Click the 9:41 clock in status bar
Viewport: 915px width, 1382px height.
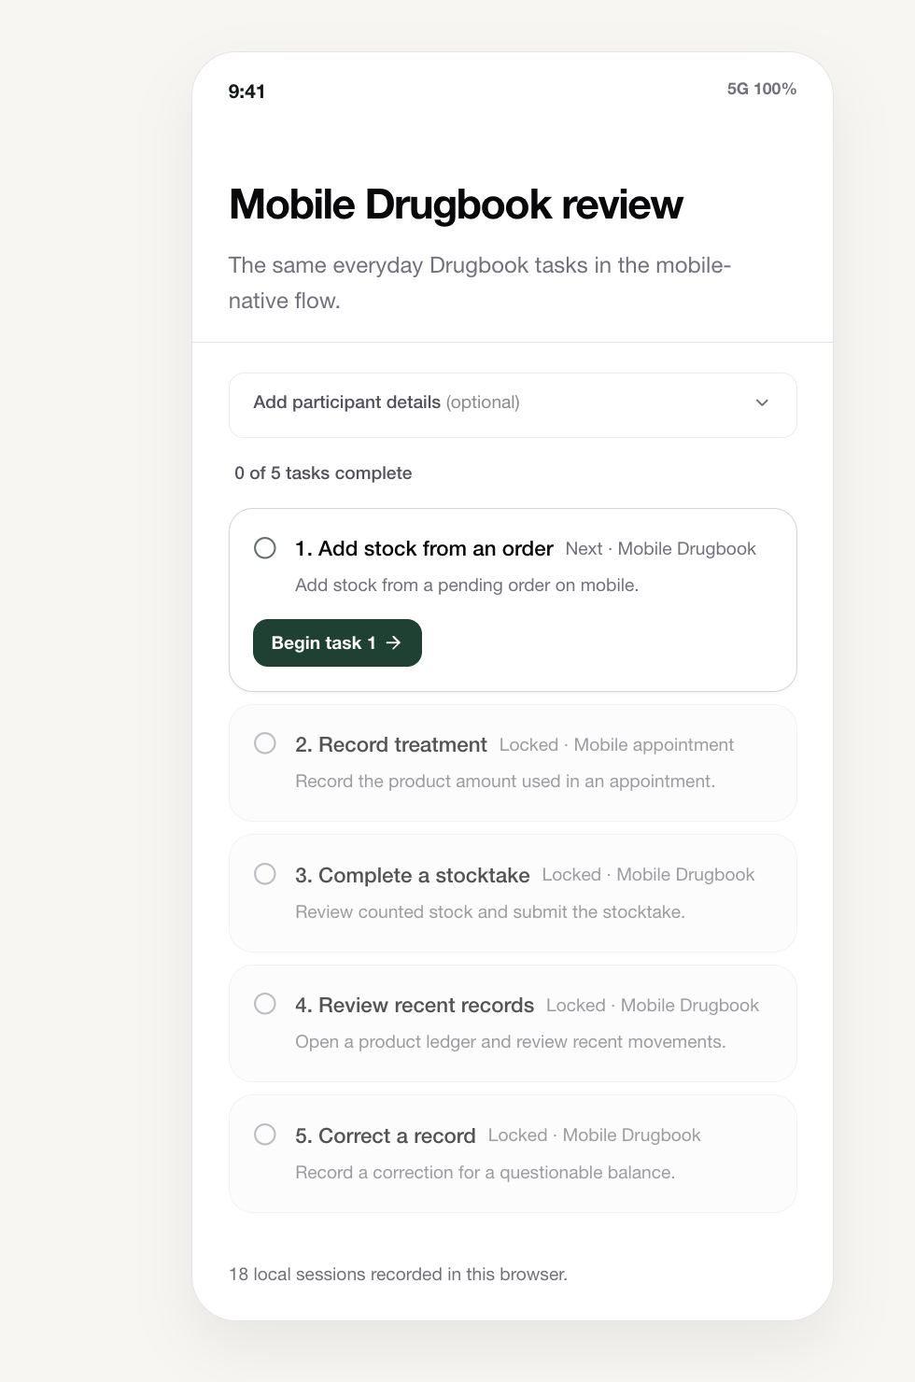(x=246, y=92)
